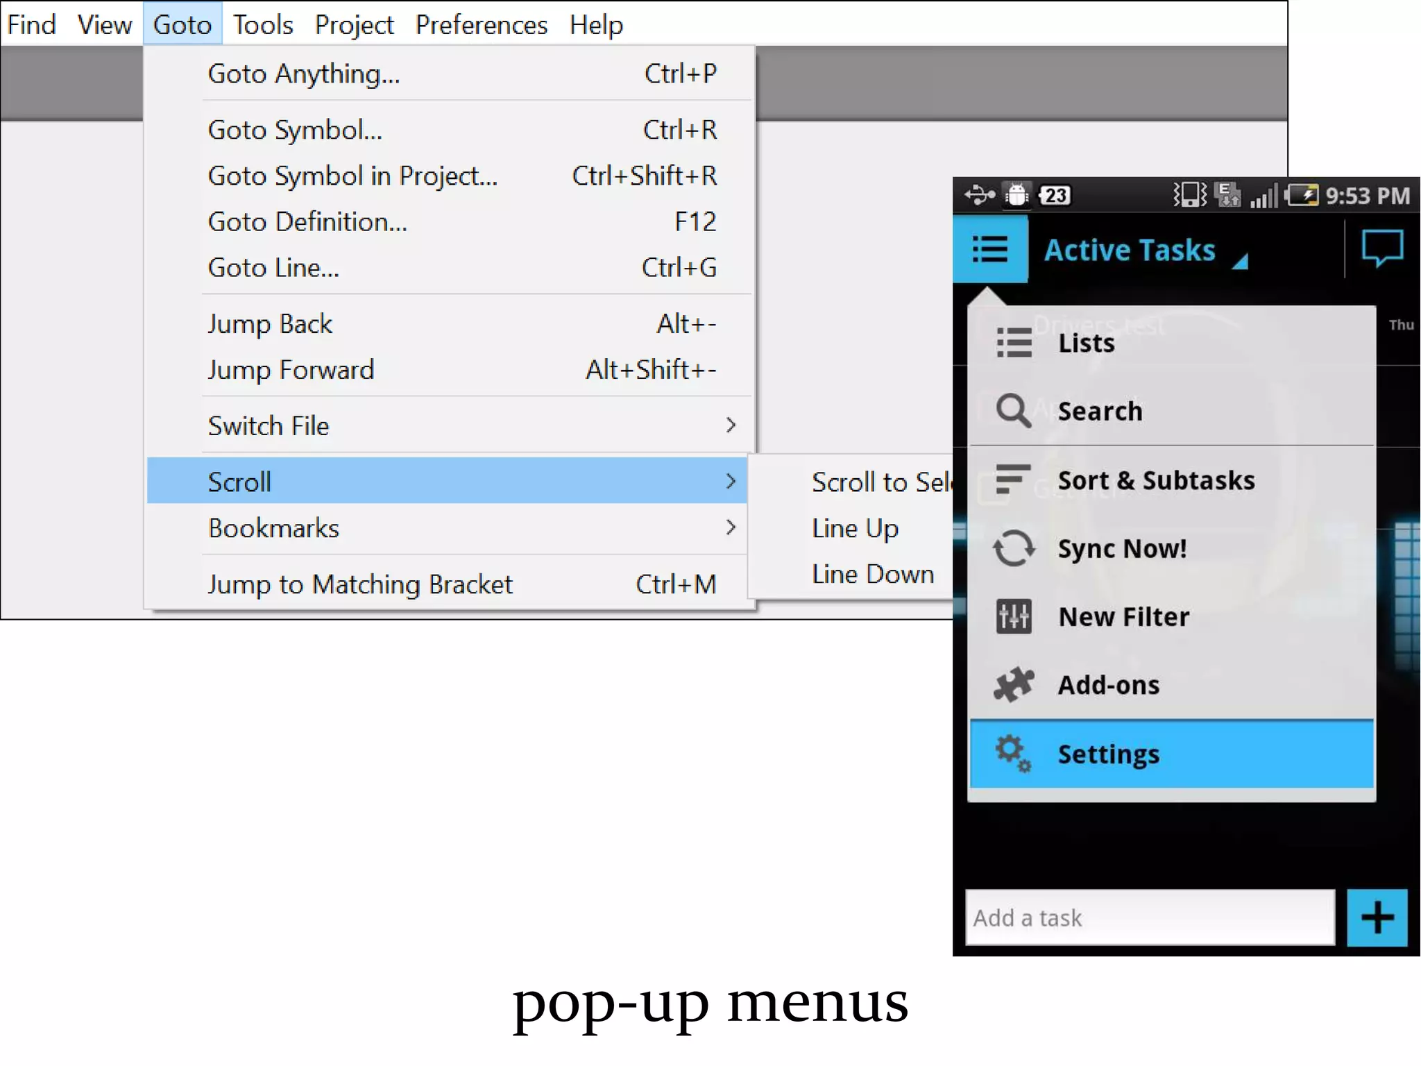The height and width of the screenshot is (1066, 1421).
Task: Tap the Lists menu icon
Action: pyautogui.click(x=1014, y=343)
